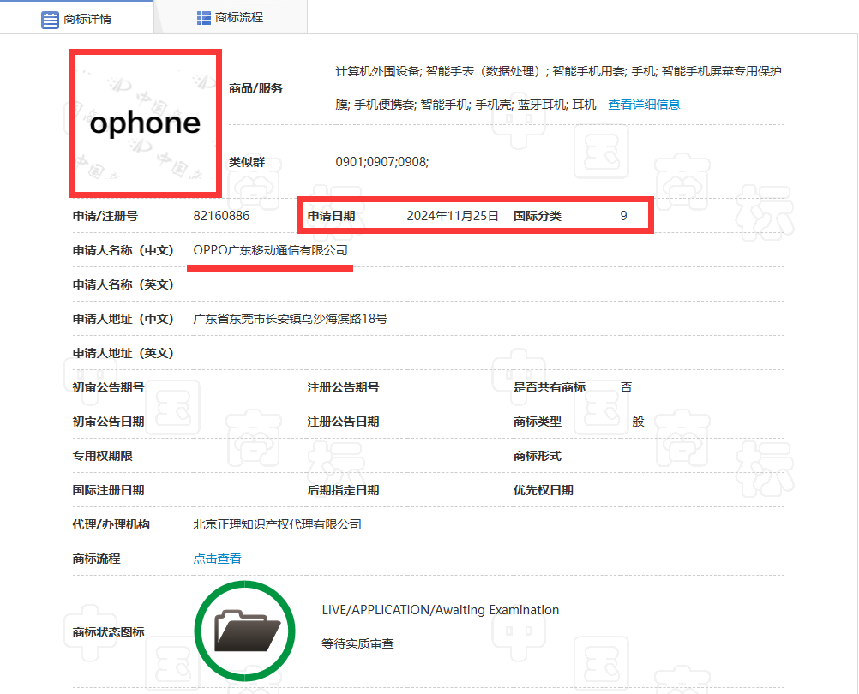Switch to the 商标详情 tab
Screen dimensions: 859x694
(76, 19)
